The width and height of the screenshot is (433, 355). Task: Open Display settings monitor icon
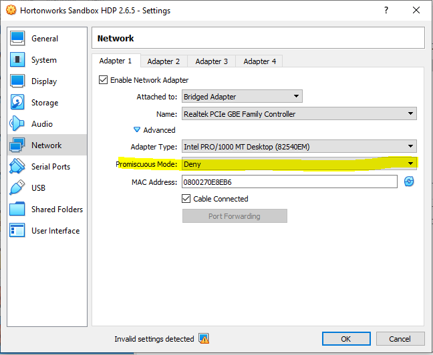[18, 81]
